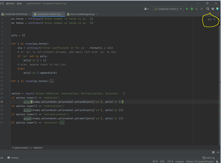Open the Event Log tool window
Screen dimensions: 221x163
tap(209, 158)
